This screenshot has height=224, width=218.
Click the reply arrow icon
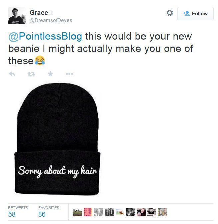point(12,74)
